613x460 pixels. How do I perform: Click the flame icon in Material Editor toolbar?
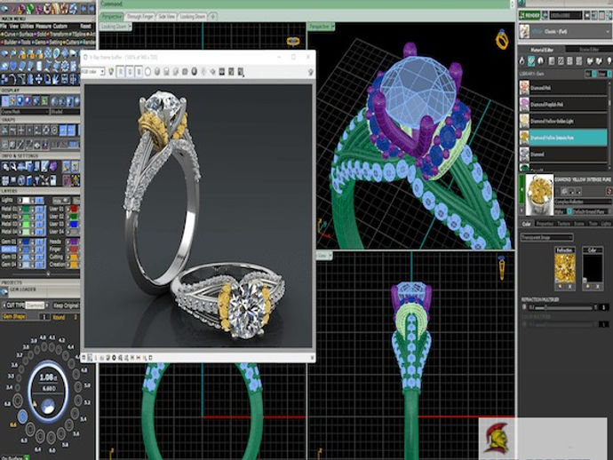[x=521, y=61]
